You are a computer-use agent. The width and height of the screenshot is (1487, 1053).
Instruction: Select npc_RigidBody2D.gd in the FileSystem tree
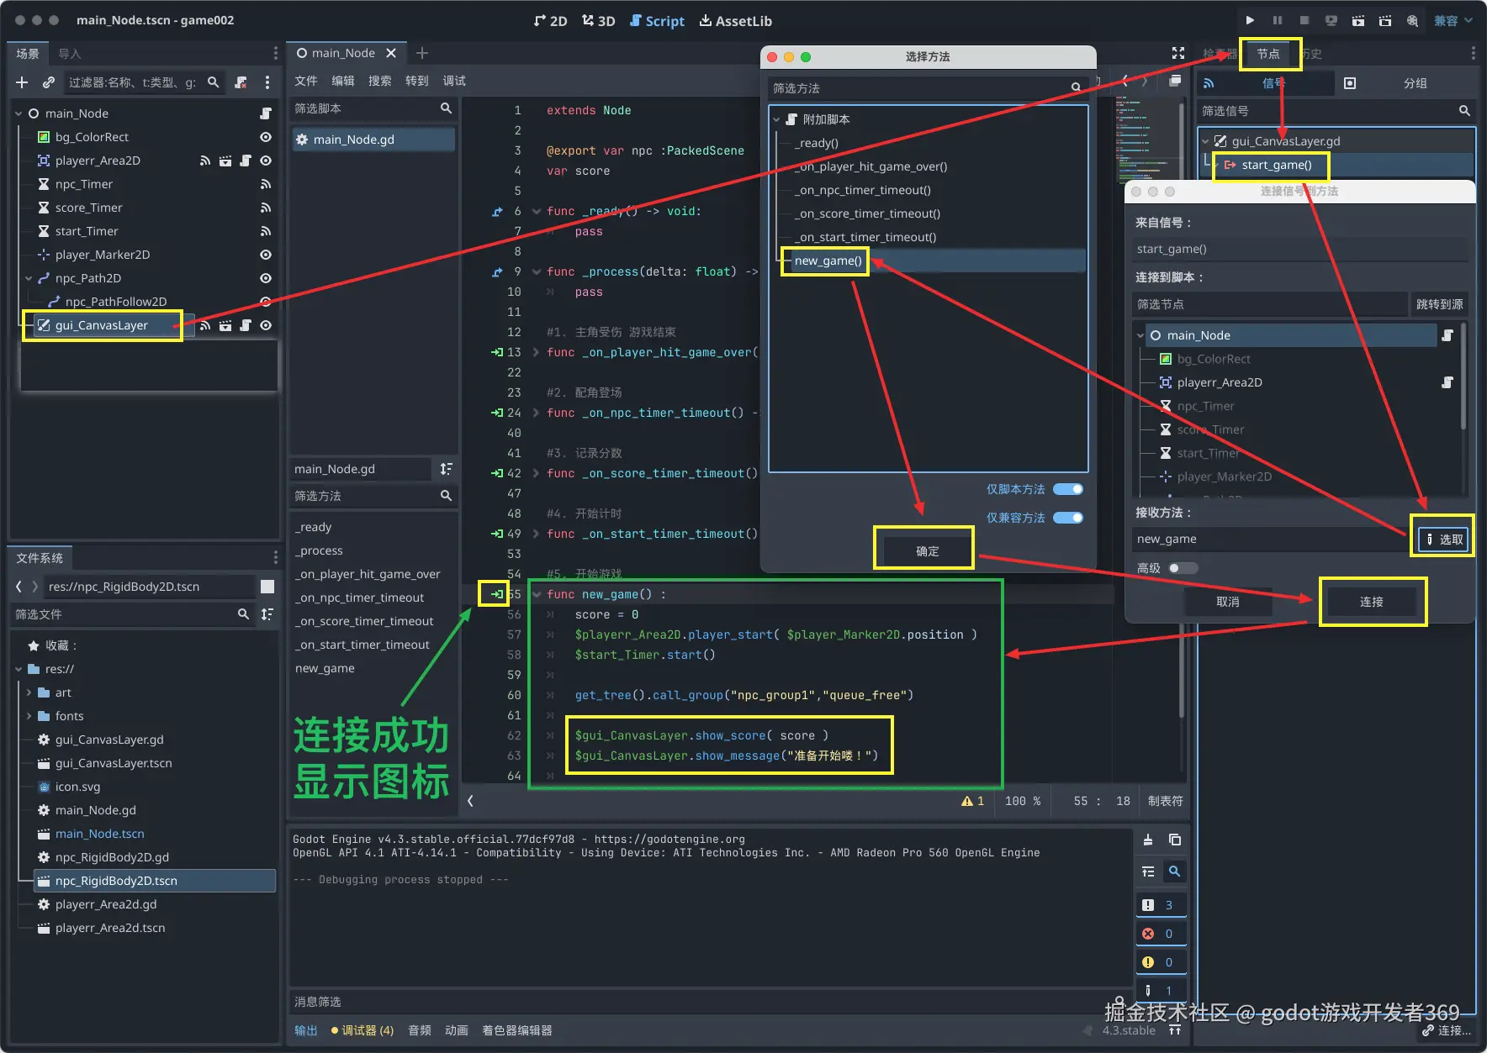pyautogui.click(x=112, y=857)
